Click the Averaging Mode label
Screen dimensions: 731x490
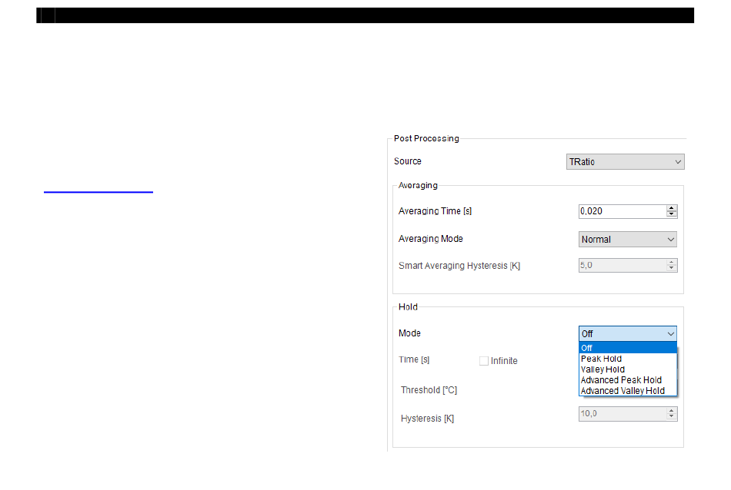pos(431,239)
